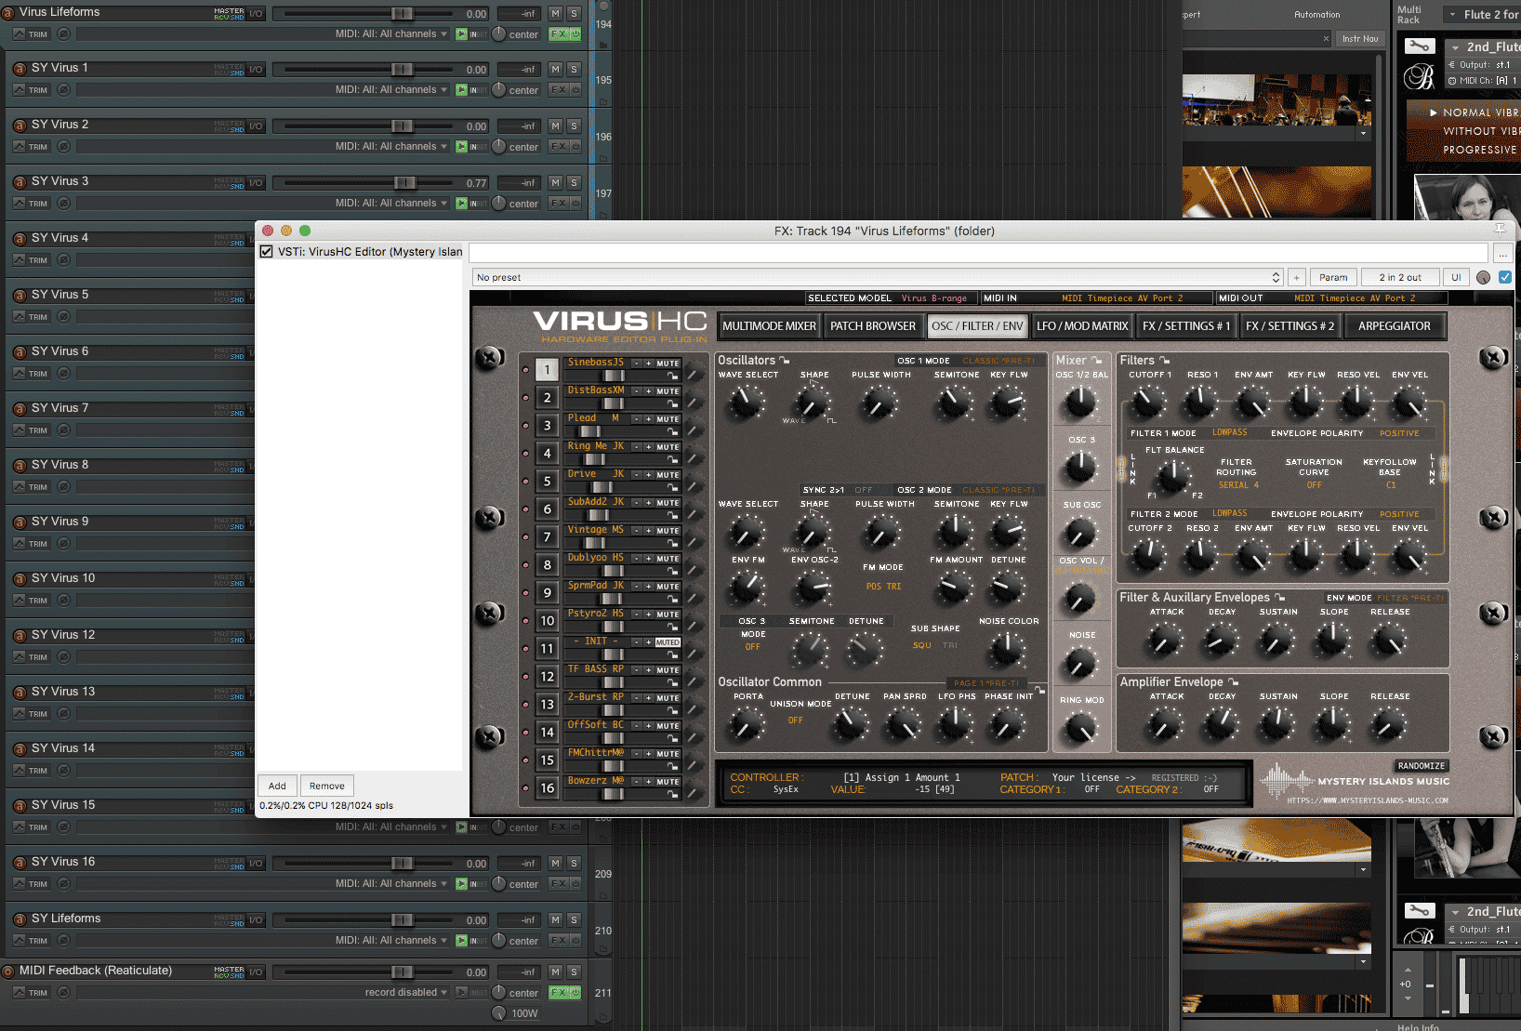Viewport: 1521px width, 1031px height.
Task: Mute the SY Virus 3 track
Action: [x=555, y=182]
